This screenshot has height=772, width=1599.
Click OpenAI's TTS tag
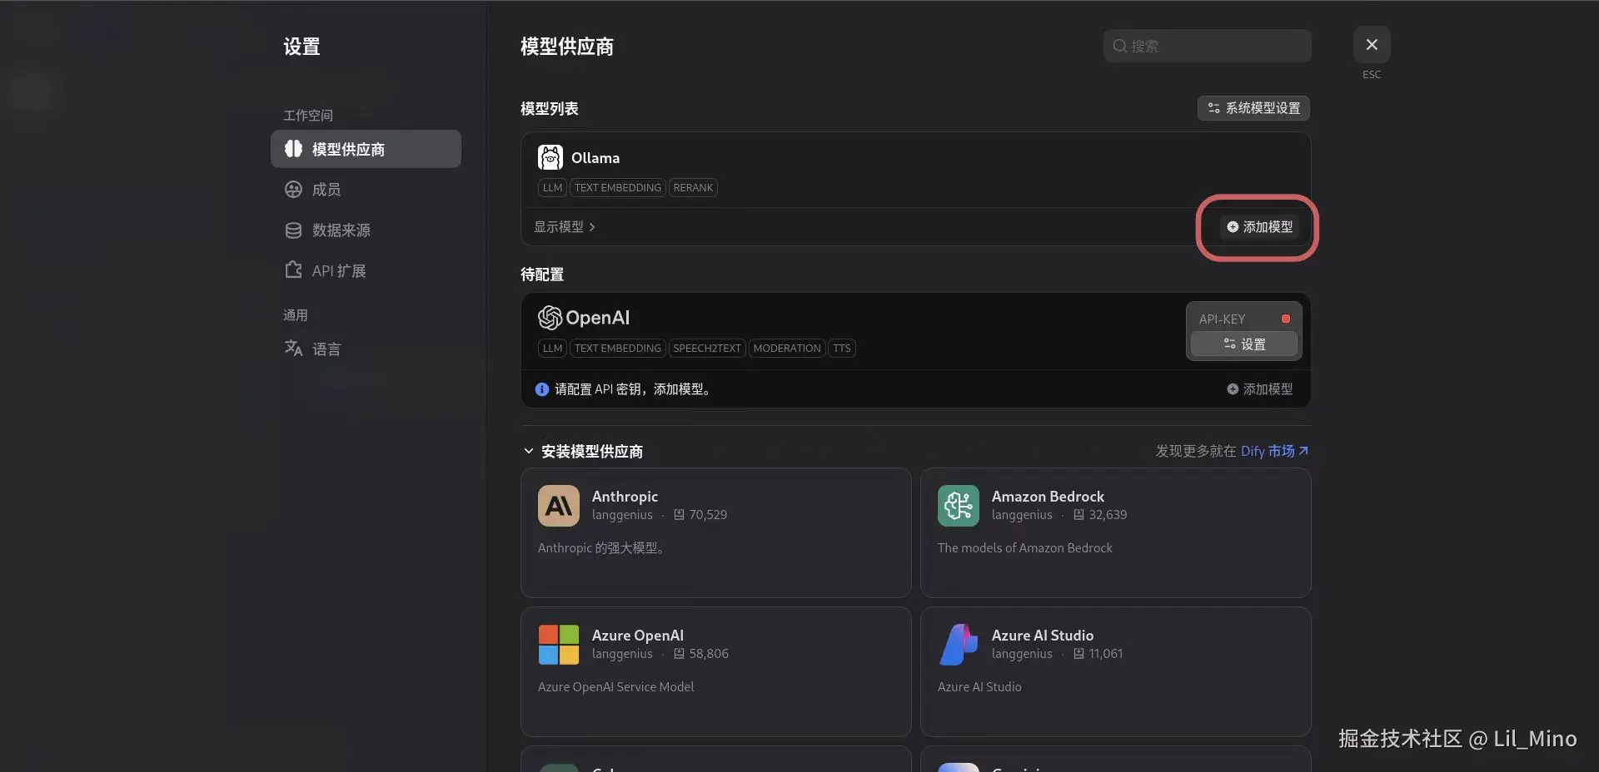point(842,349)
